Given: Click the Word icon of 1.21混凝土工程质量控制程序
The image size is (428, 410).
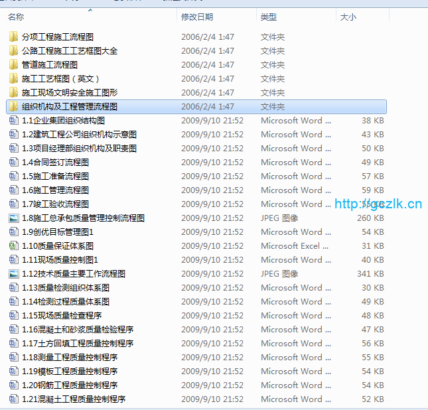Looking at the screenshot, I should pyautogui.click(x=13, y=399).
